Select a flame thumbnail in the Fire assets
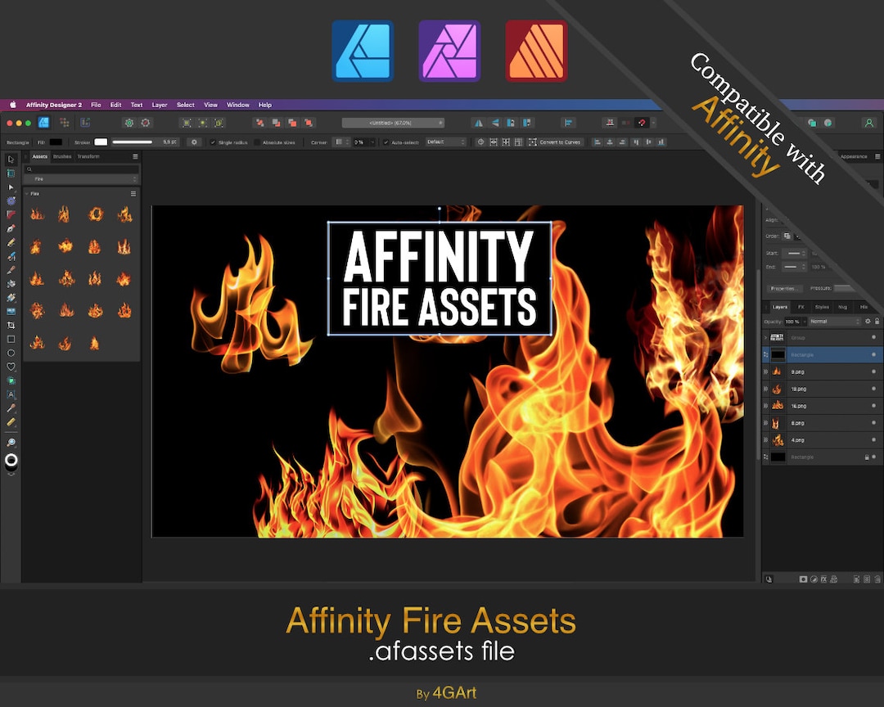This screenshot has height=707, width=884. click(x=37, y=214)
